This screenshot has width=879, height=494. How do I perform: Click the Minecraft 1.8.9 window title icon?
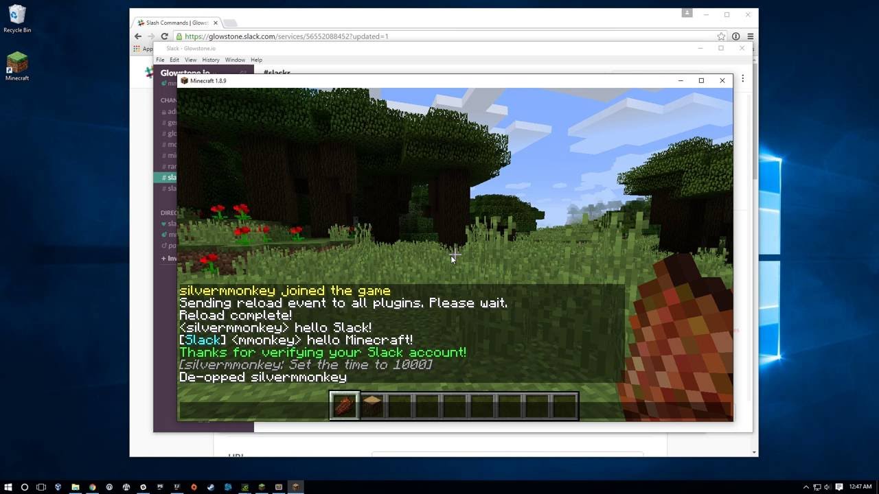point(184,81)
